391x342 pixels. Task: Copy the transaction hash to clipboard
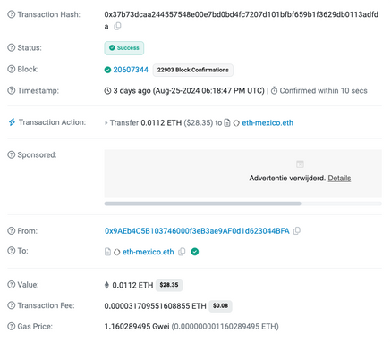117,27
